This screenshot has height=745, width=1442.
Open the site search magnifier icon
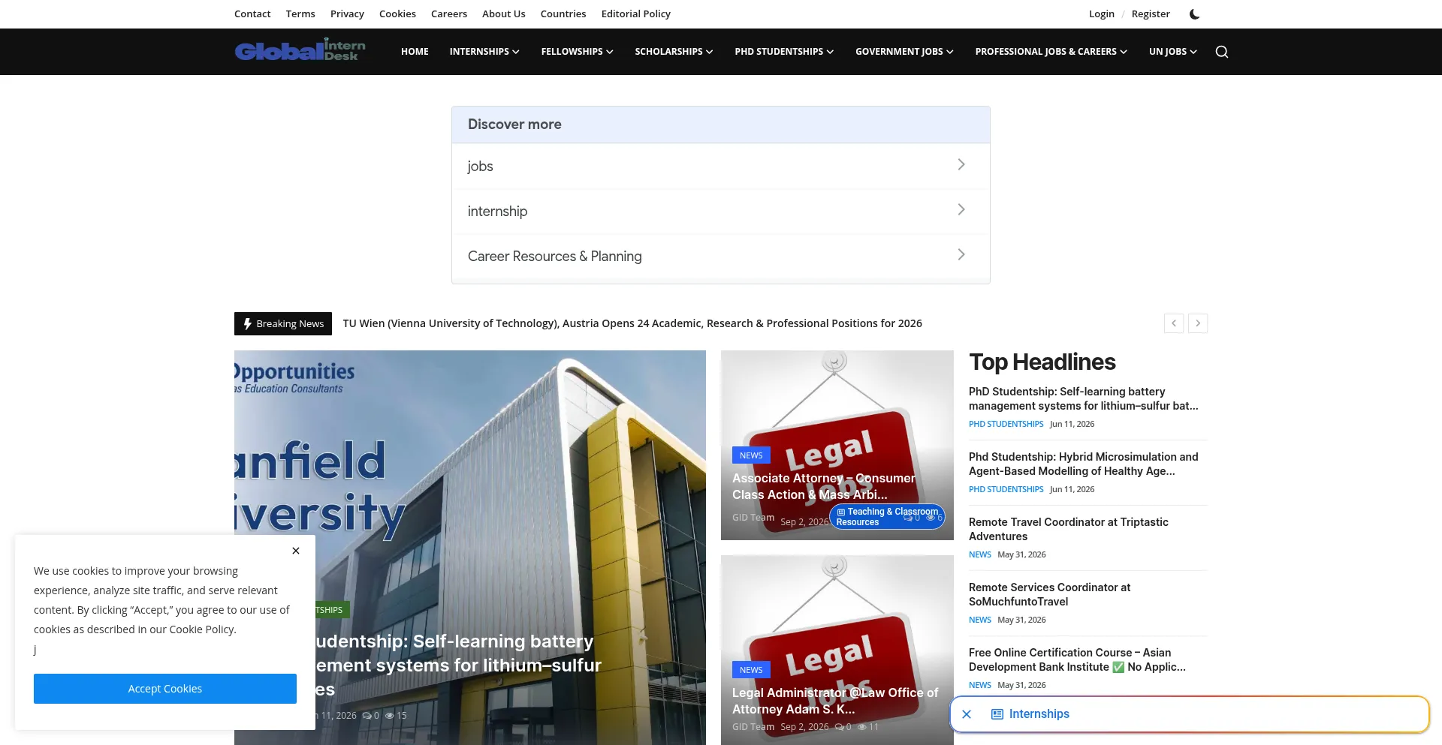1222,52
